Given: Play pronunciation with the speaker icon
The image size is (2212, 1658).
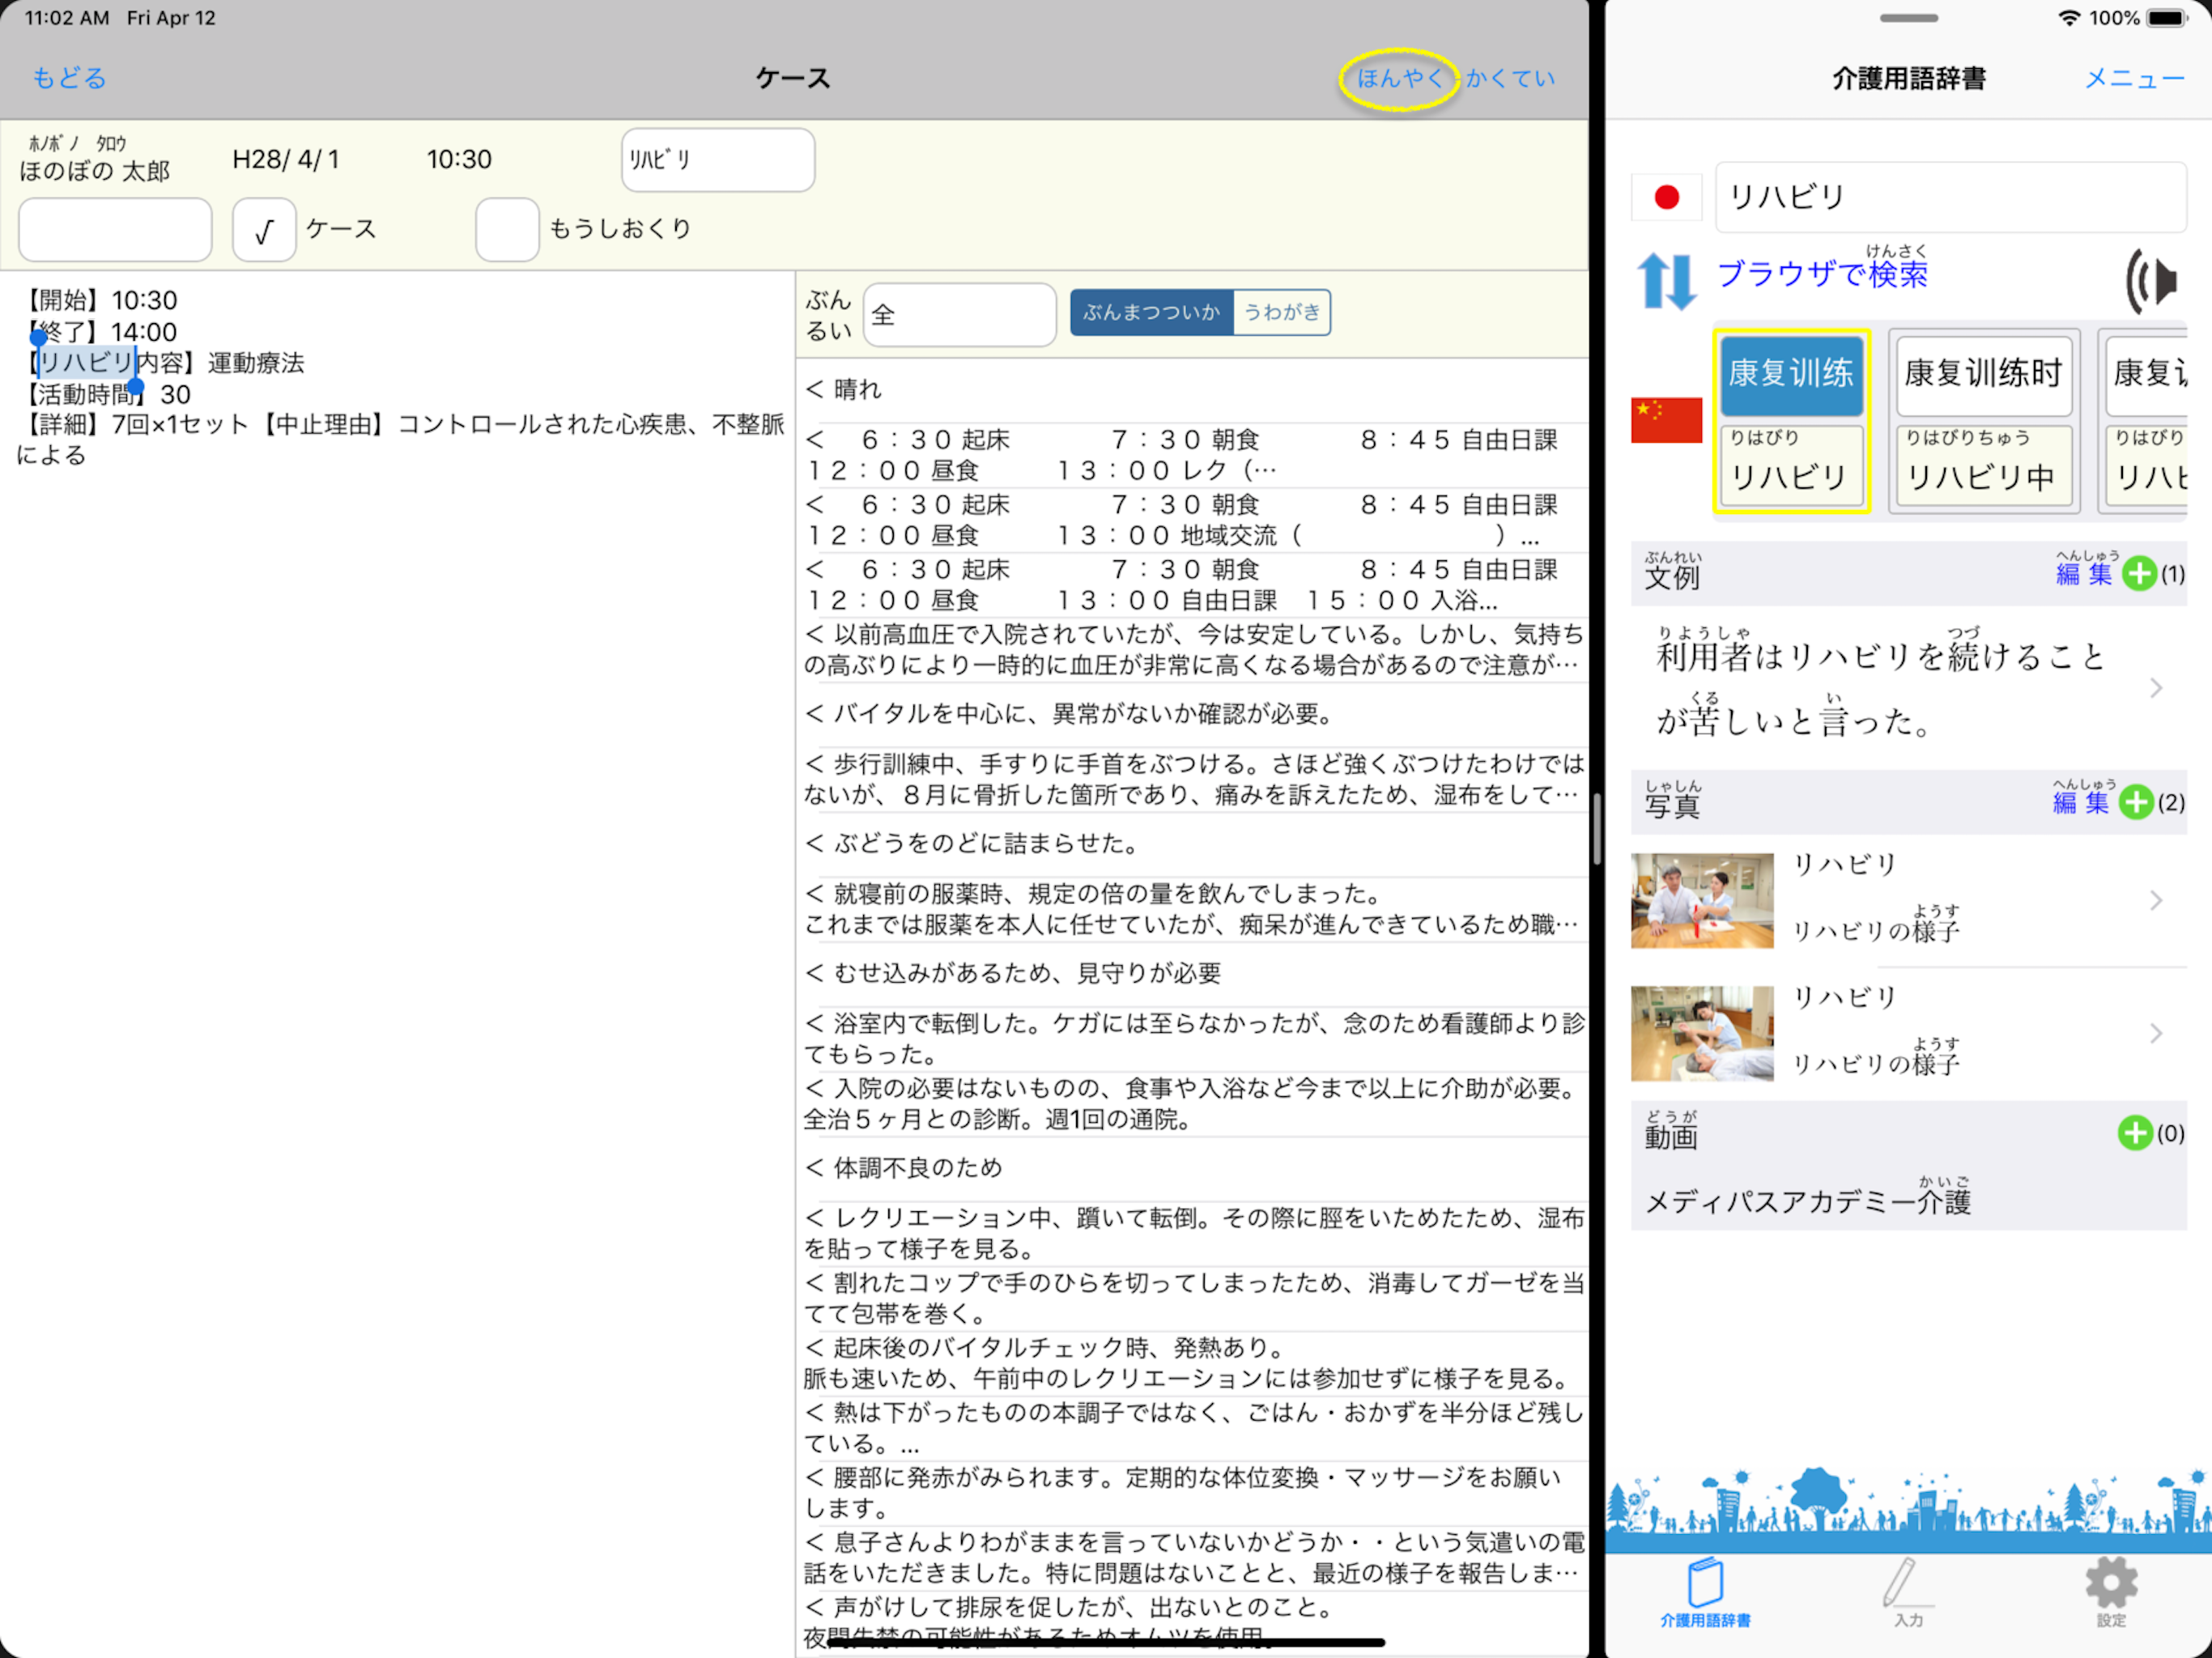Looking at the screenshot, I should pyautogui.click(x=2152, y=281).
